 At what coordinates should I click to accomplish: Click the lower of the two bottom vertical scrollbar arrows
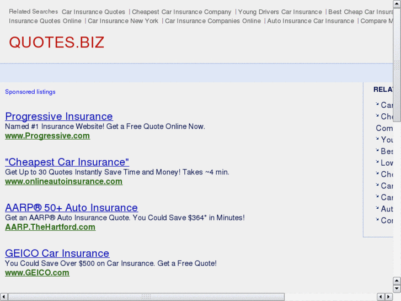click(397, 288)
